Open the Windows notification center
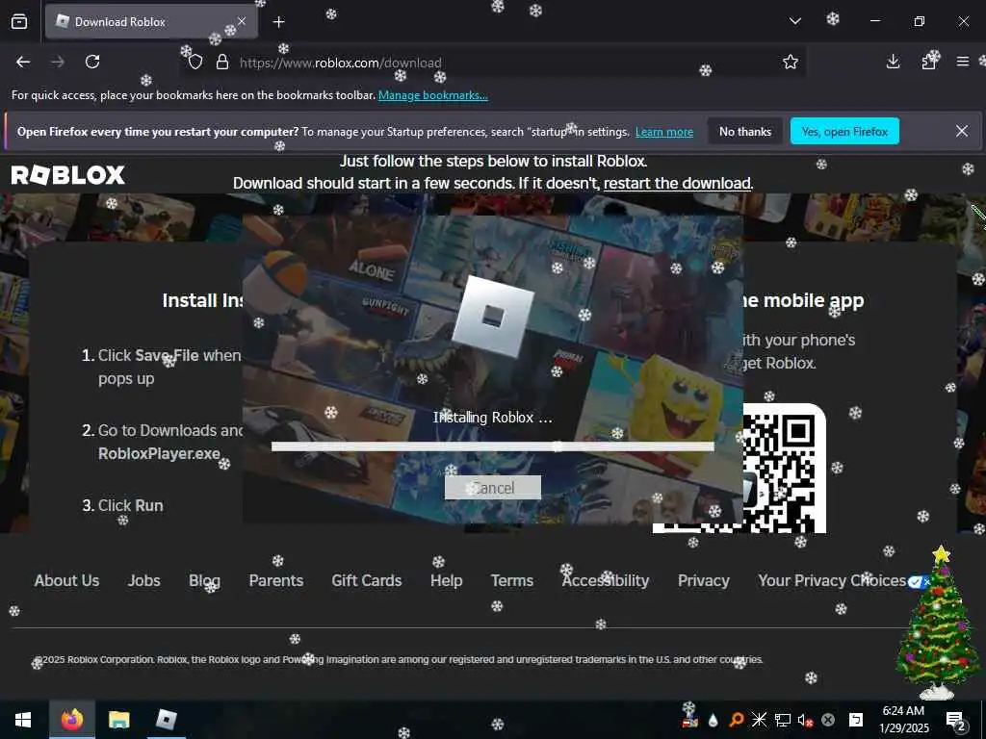 click(x=956, y=721)
